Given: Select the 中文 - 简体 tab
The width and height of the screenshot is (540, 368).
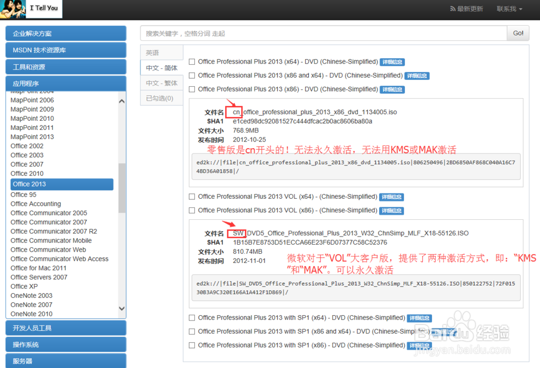Looking at the screenshot, I should pyautogui.click(x=161, y=68).
